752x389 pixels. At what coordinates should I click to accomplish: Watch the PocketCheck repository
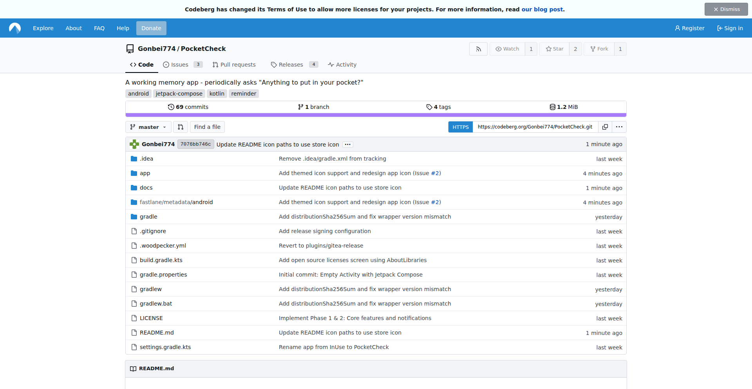click(508, 49)
